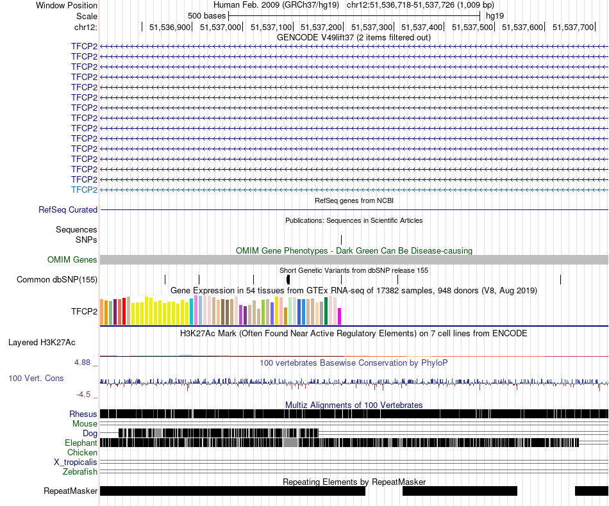The height and width of the screenshot is (506, 609).
Task: Click the TFCP2 label beside GTEx chart
Action: tap(84, 311)
